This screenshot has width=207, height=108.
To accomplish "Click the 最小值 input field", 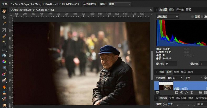I will click(171, 64).
